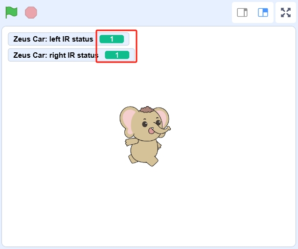Click the right IR status value
This screenshot has width=298, height=249.
coord(117,55)
